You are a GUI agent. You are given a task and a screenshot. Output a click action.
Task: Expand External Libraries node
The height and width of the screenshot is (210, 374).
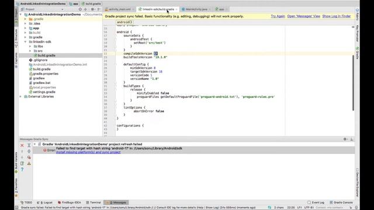pyautogui.click(x=20, y=96)
